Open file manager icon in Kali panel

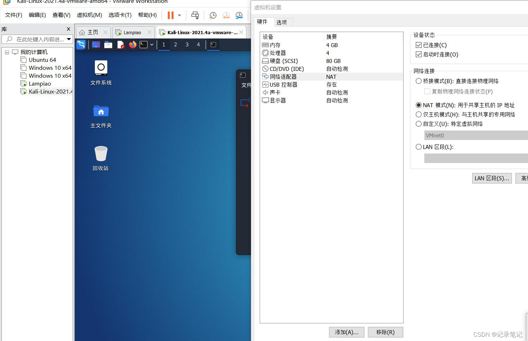(108, 45)
